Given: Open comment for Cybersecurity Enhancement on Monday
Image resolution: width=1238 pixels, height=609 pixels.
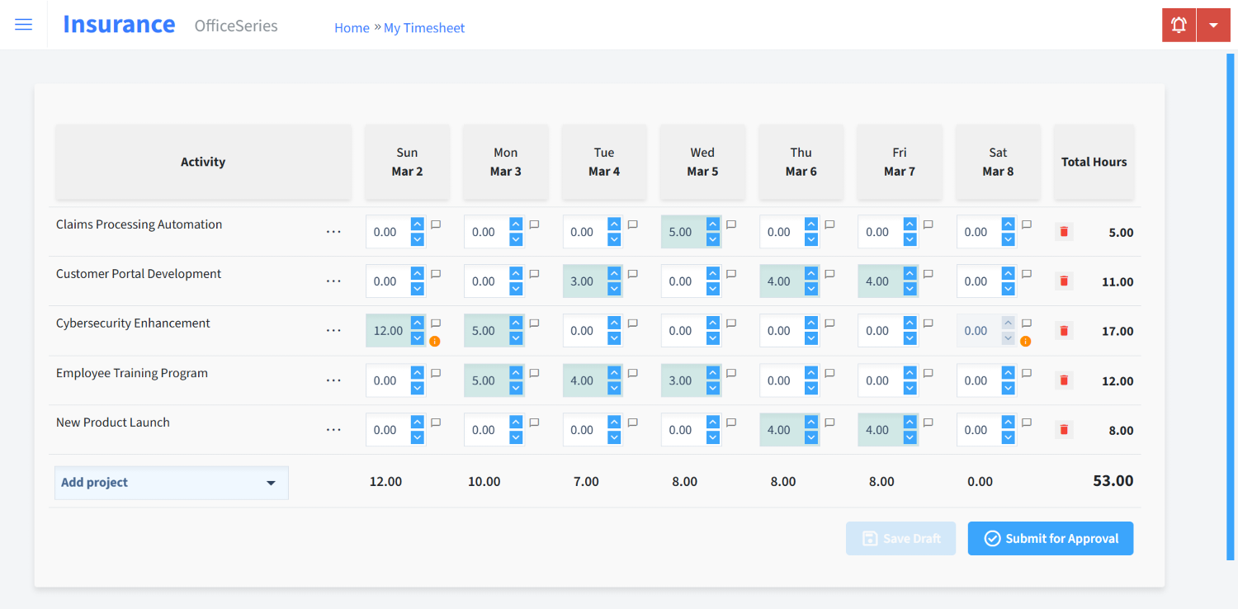Looking at the screenshot, I should click(534, 323).
